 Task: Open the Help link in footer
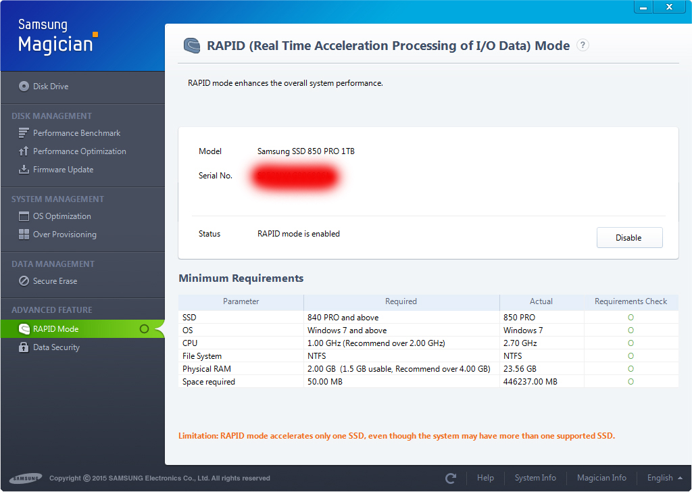click(x=485, y=478)
